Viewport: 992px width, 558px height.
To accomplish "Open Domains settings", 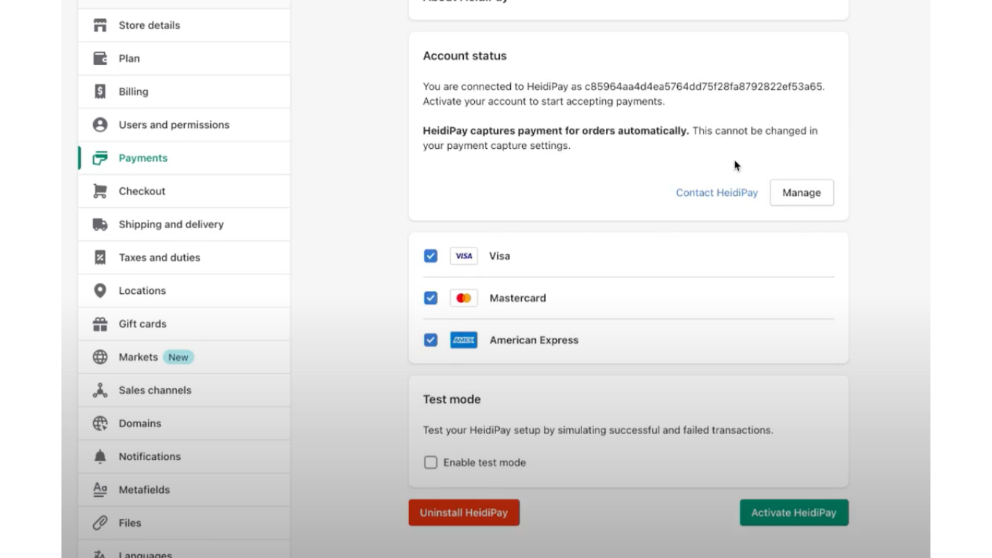I will 184,423.
